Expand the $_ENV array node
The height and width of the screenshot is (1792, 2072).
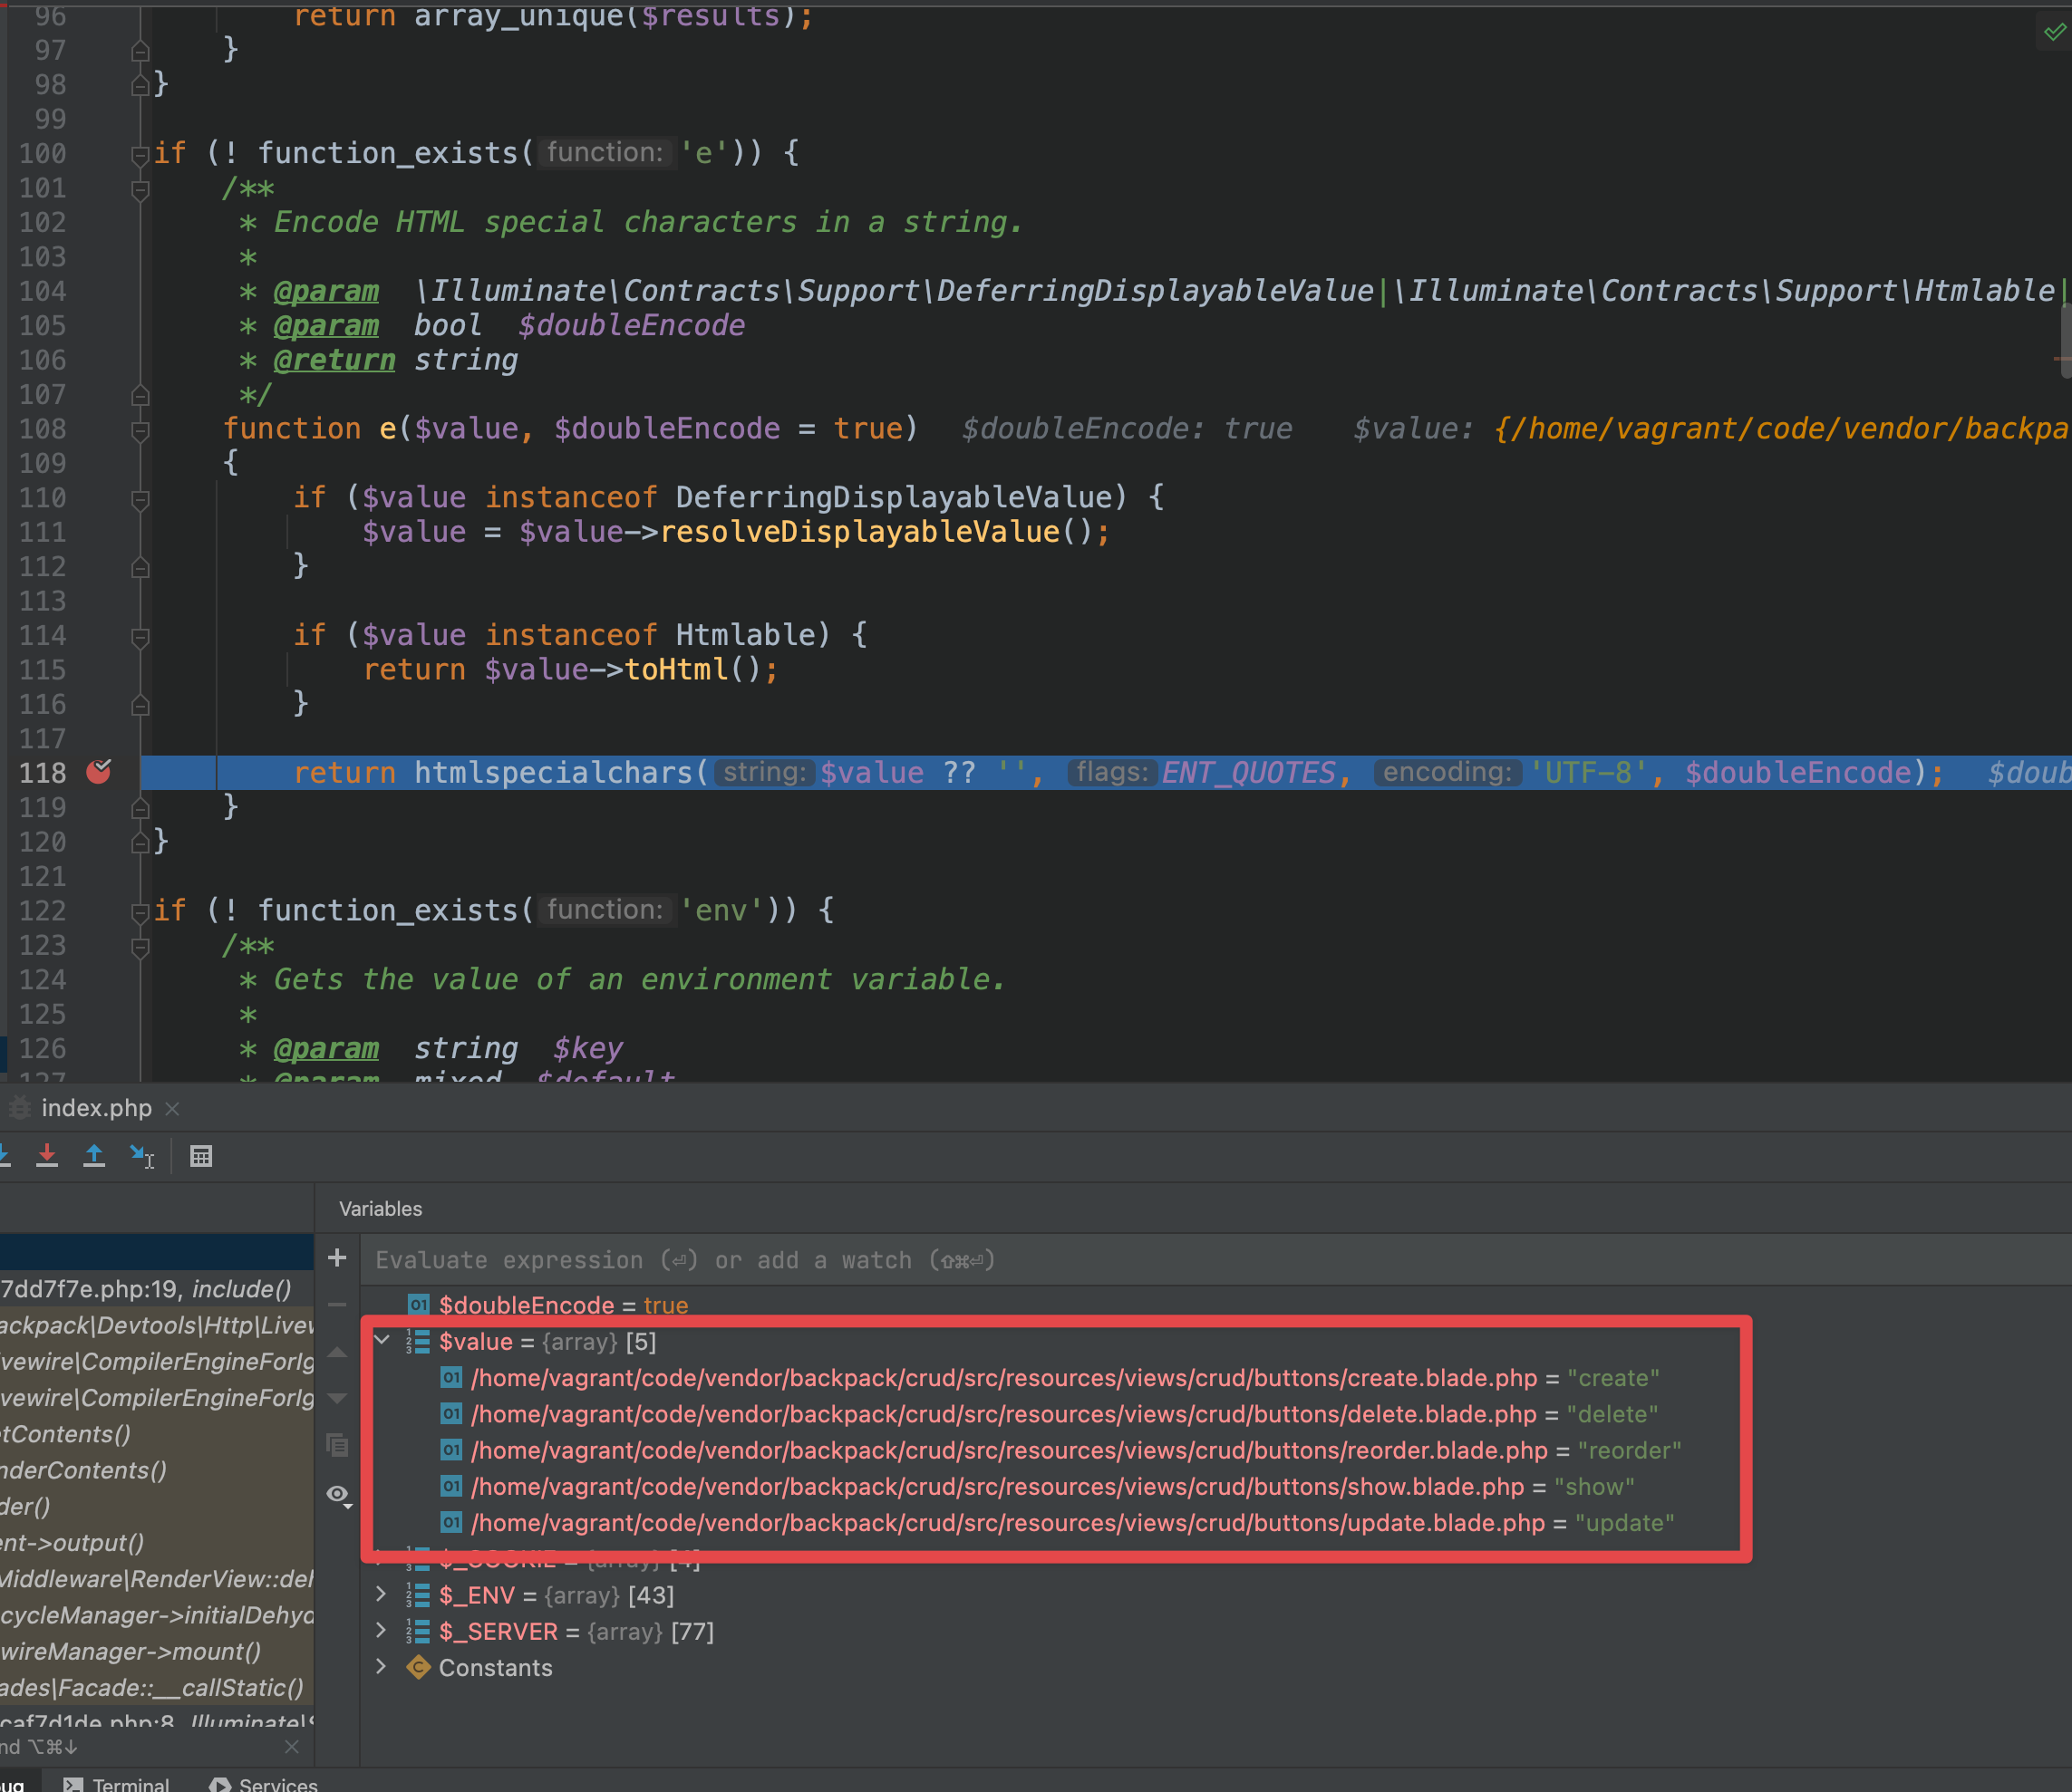(382, 1594)
